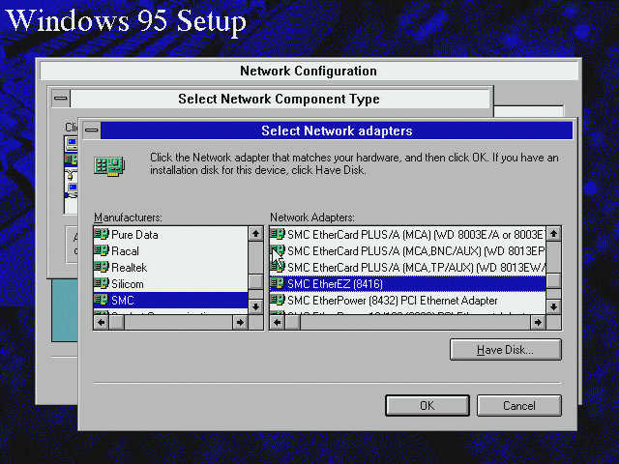Select SMC EtherCard PLUS/A (MCA,TP/AUX) adapter
The height and width of the screenshot is (464, 619).
coord(408,268)
